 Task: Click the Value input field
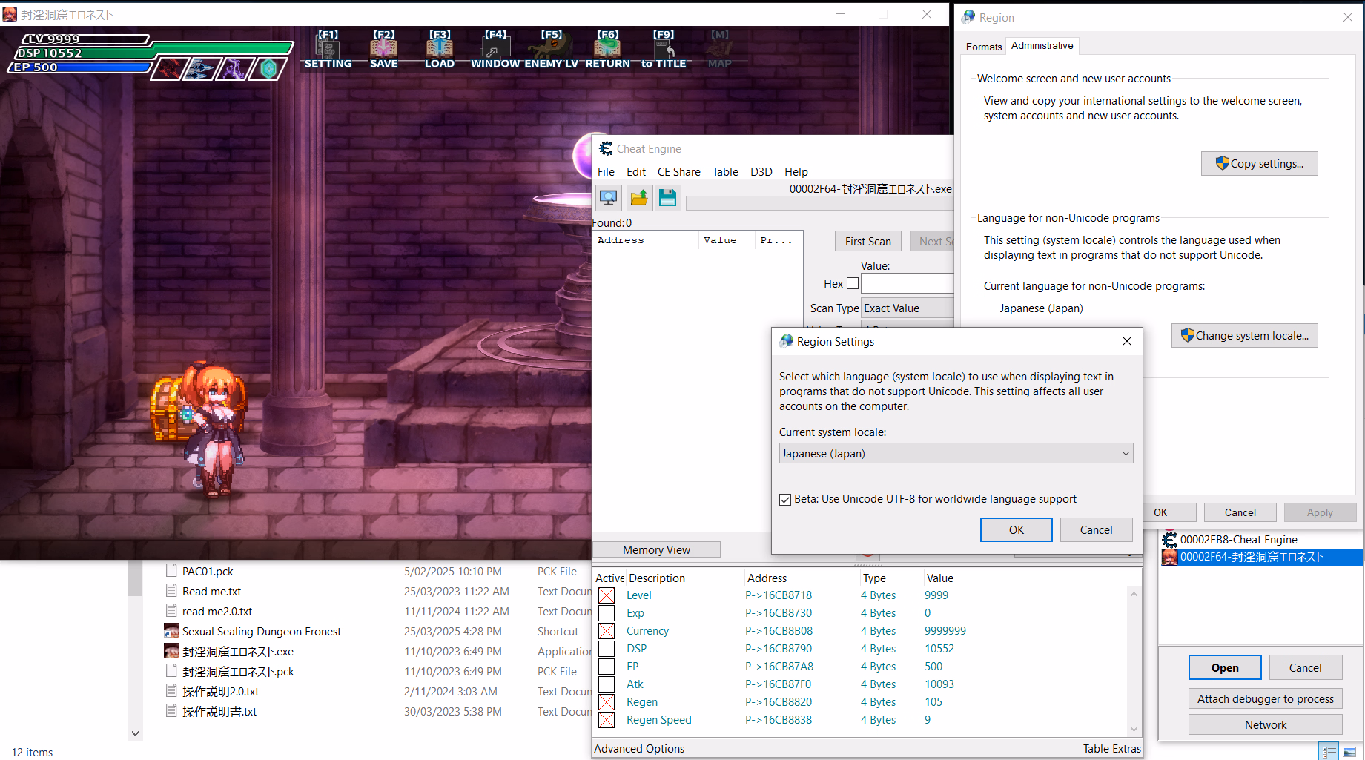907,283
